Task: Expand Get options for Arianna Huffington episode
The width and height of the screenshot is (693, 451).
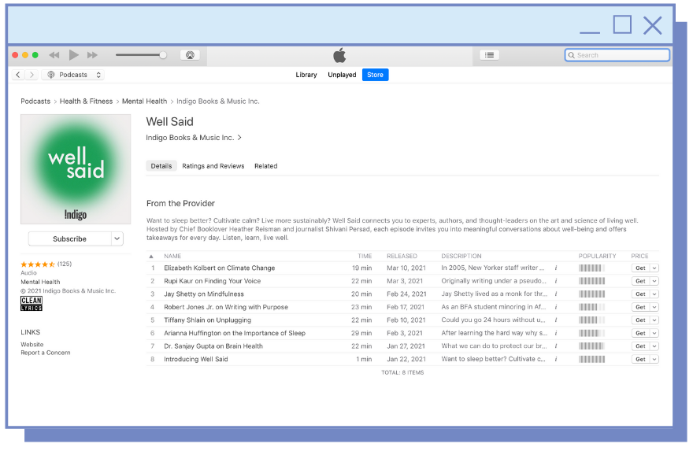Action: click(654, 333)
